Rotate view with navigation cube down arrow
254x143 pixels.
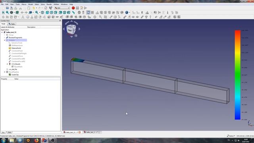(71, 37)
